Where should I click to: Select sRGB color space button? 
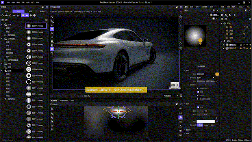[x=200, y=125]
